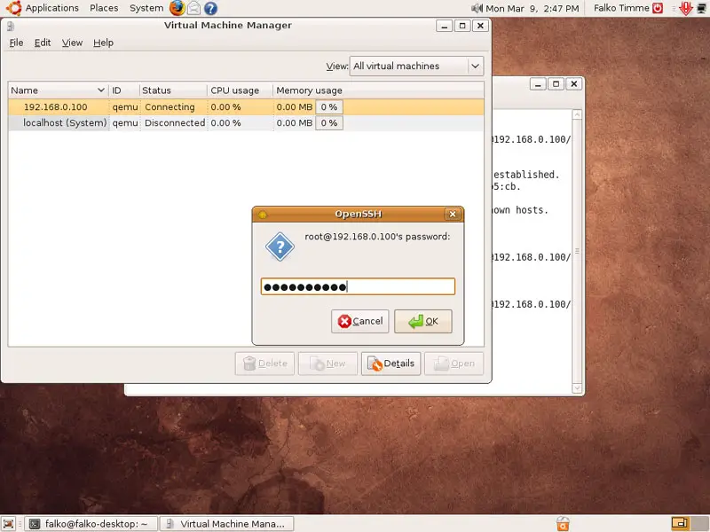Image resolution: width=710 pixels, height=532 pixels.
Task: Open the Edit menu
Action: coord(43,43)
